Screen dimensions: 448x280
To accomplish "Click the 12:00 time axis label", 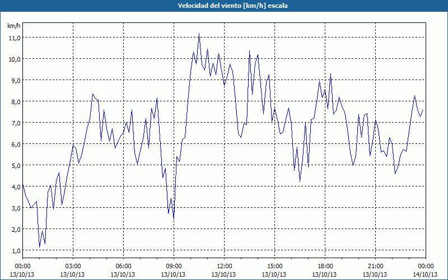I will (x=224, y=267).
